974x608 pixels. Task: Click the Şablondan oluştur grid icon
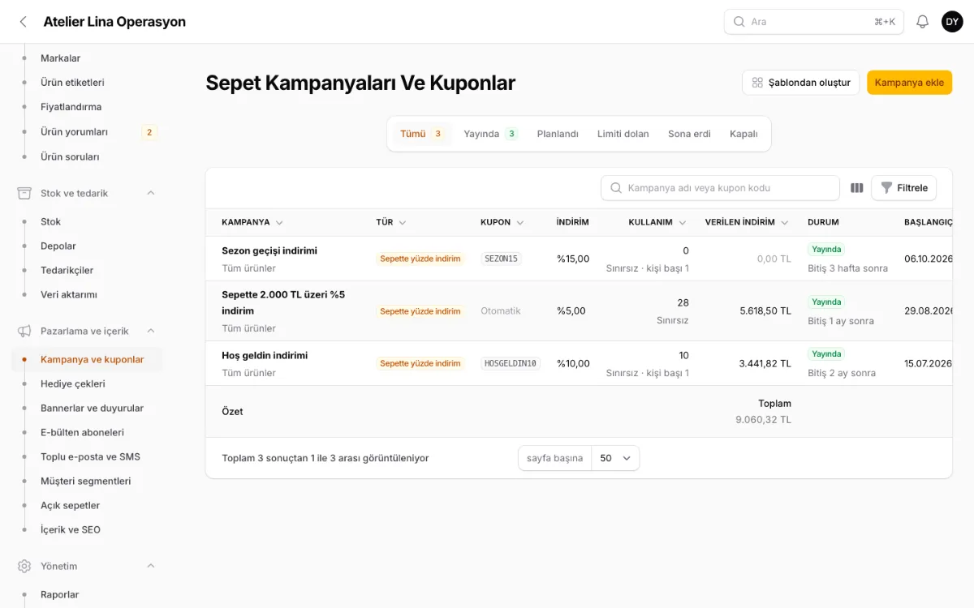click(757, 83)
